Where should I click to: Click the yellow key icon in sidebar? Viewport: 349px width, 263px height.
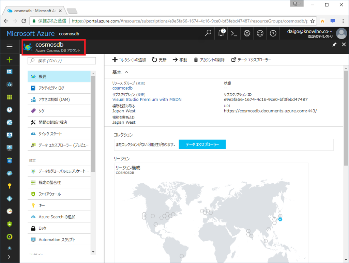point(9,186)
